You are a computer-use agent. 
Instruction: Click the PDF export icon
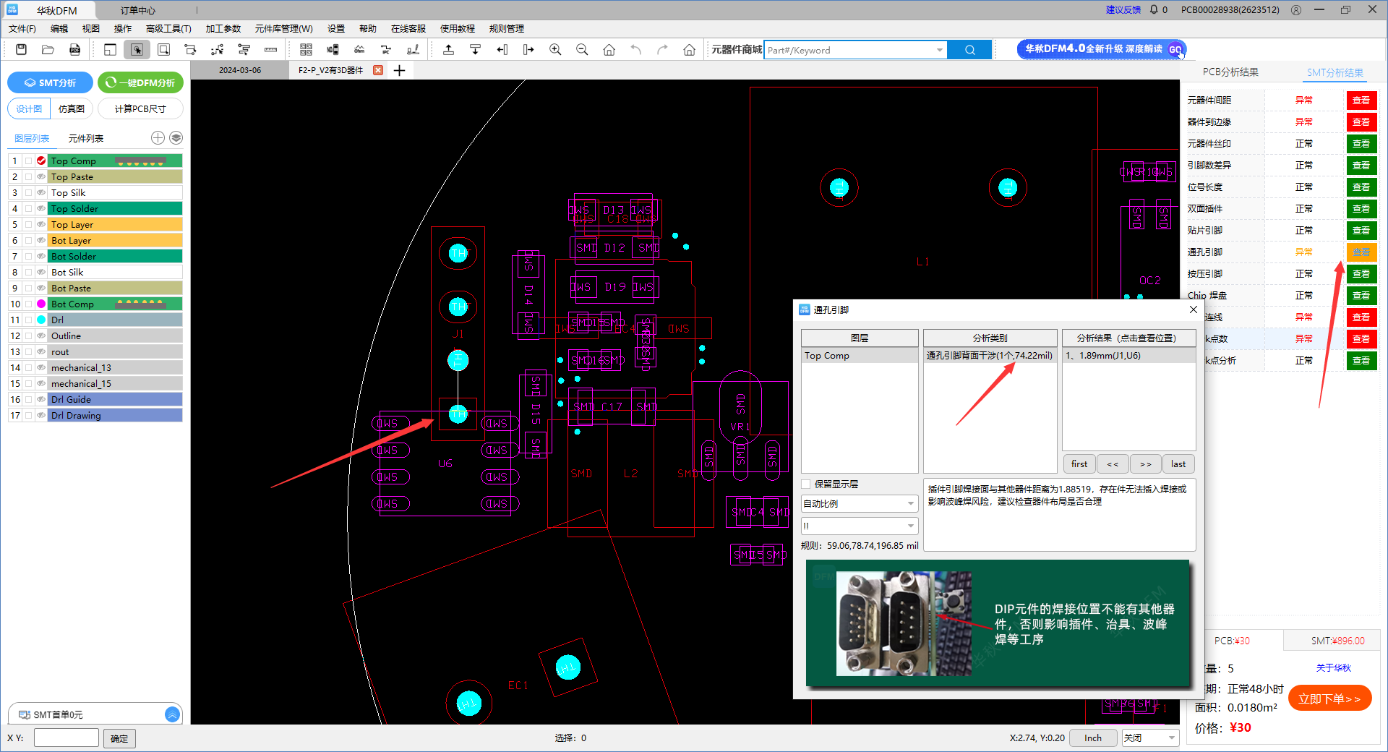click(x=74, y=50)
